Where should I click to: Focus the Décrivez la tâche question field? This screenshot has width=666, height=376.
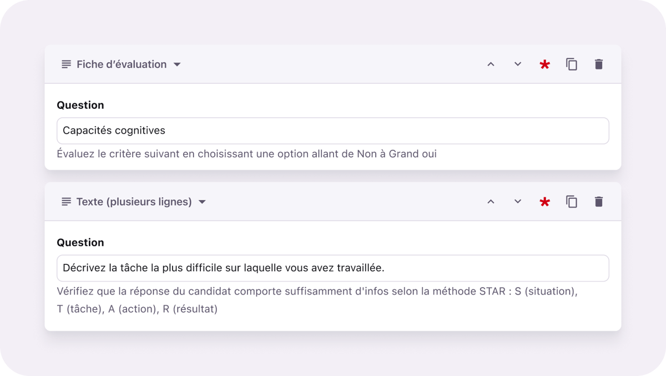click(x=333, y=268)
